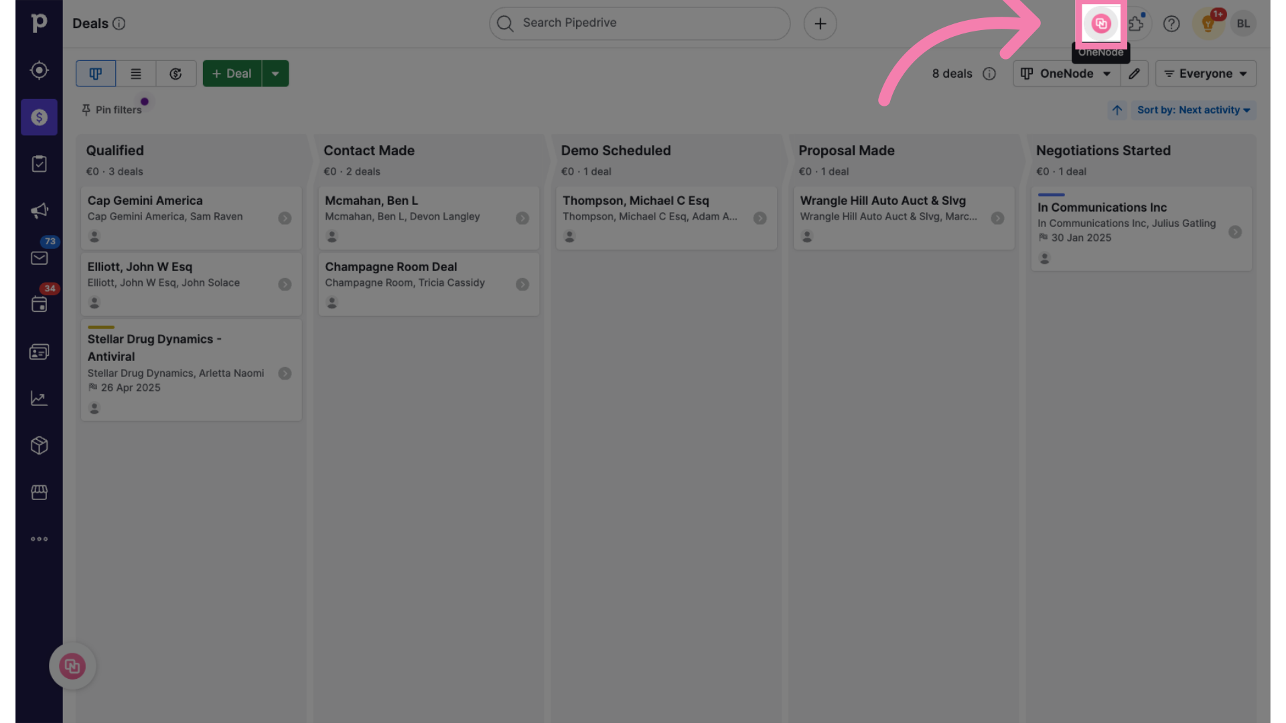Open the inbox mail icon in sidebar

(x=39, y=258)
